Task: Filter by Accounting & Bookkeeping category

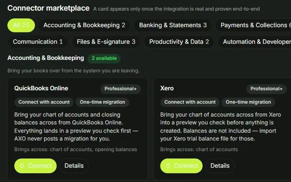Action: [x=84, y=25]
